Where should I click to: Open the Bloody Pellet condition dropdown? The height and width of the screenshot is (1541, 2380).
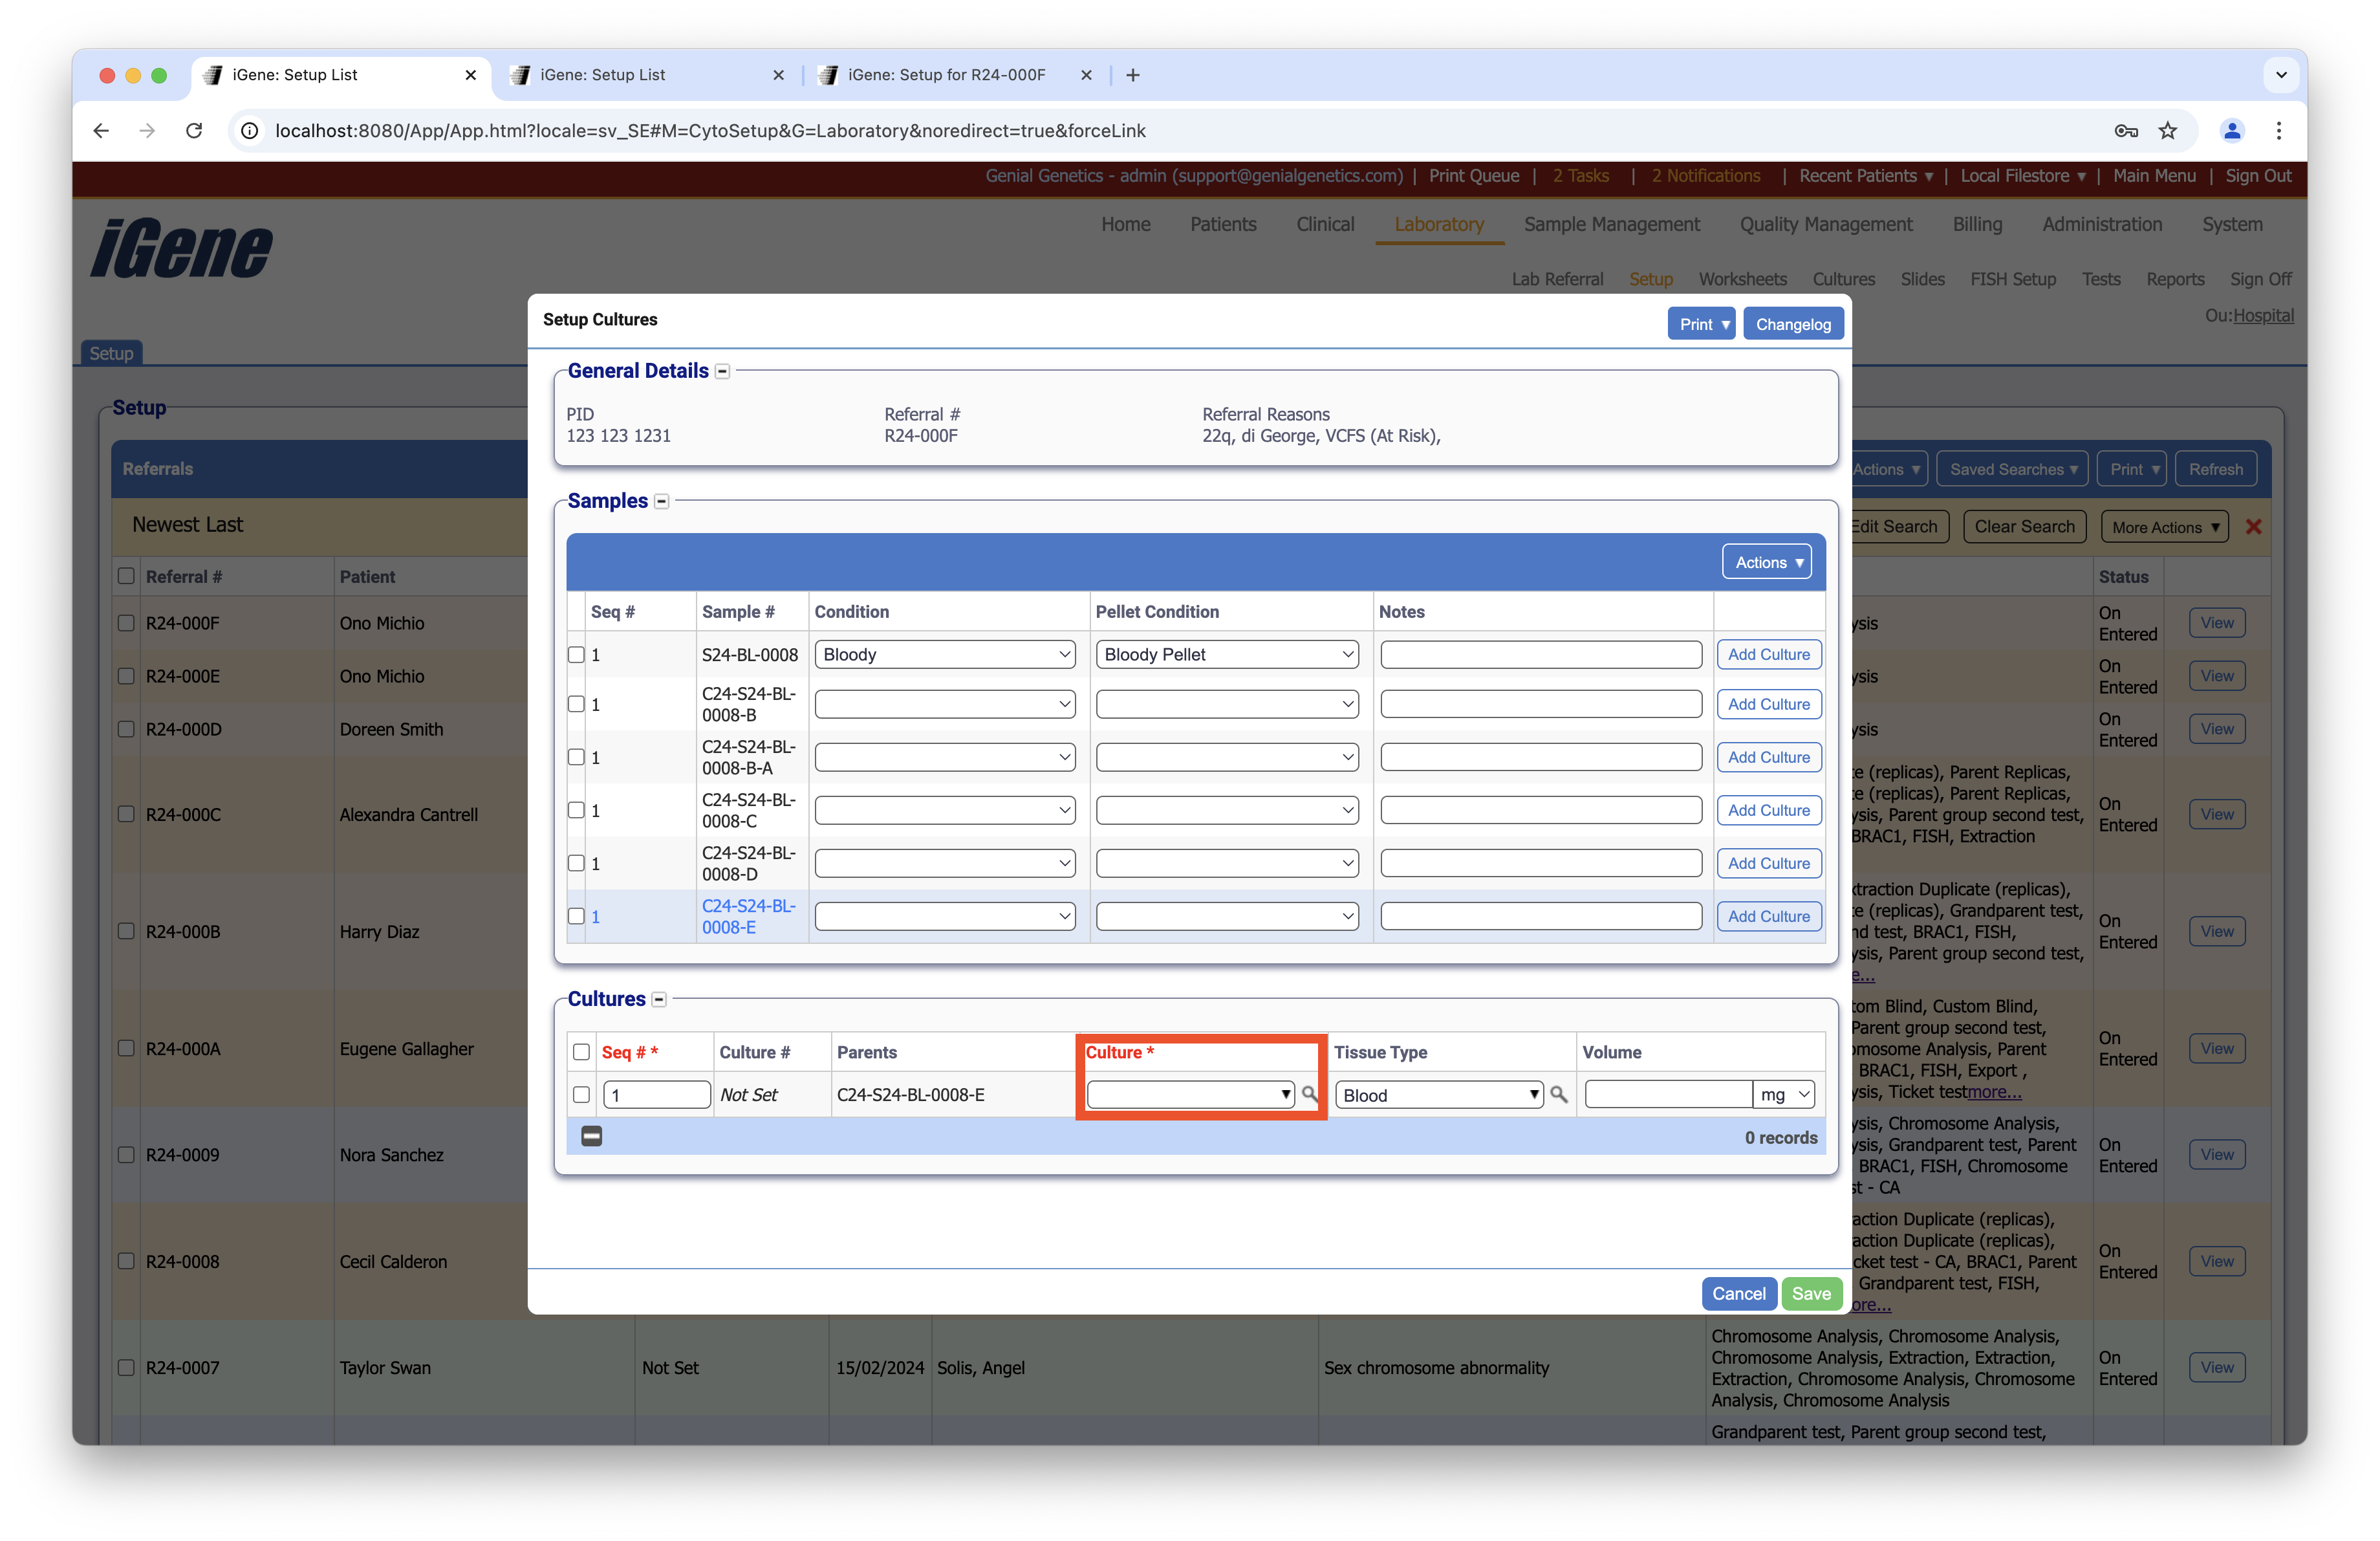(x=1226, y=655)
